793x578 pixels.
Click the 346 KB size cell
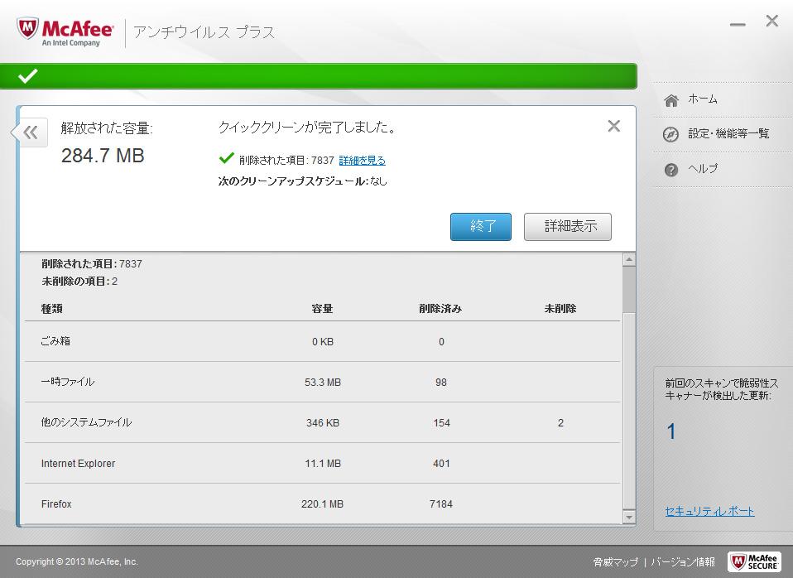point(323,422)
